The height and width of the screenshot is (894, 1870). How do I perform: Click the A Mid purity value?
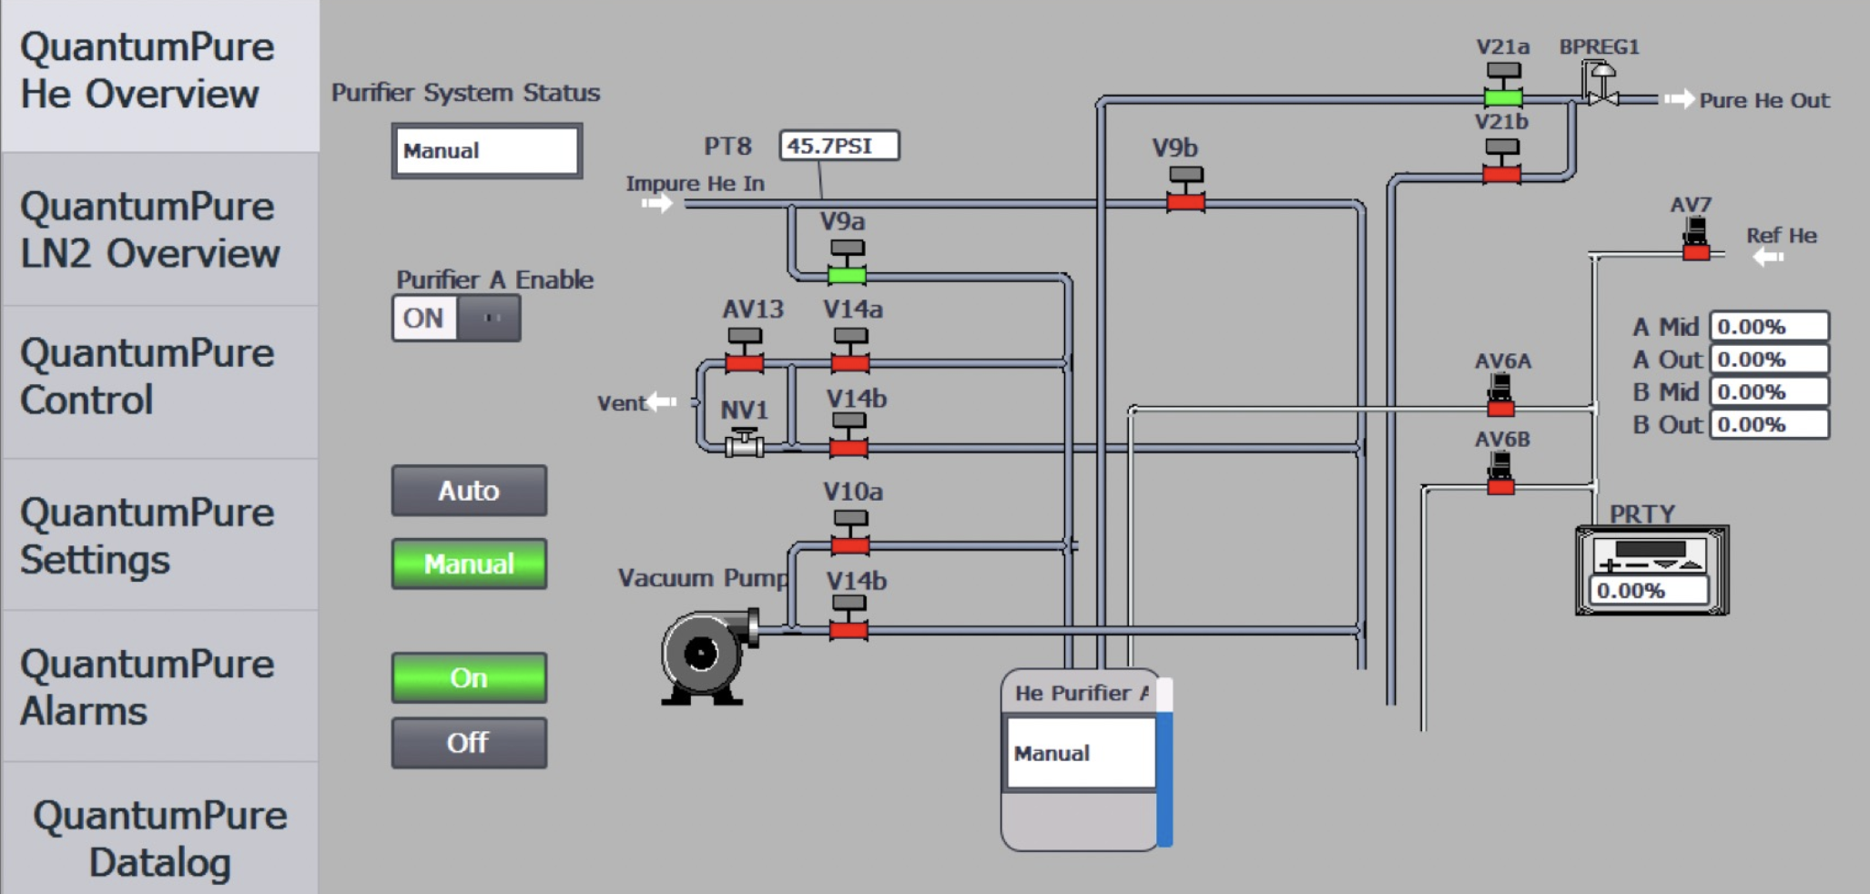point(1769,327)
